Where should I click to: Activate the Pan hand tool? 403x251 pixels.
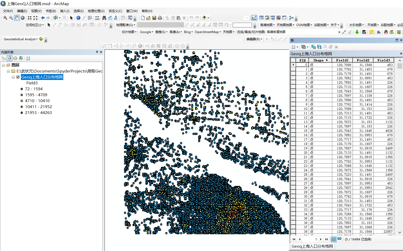pyautogui.click(x=17, y=18)
